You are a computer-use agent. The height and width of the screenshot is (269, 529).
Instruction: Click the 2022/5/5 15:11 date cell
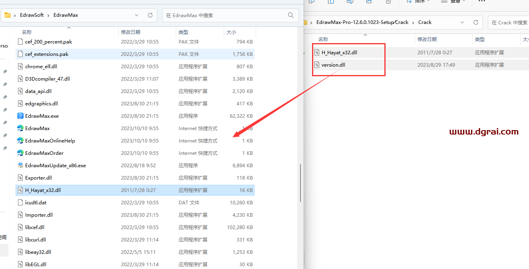pos(138,252)
